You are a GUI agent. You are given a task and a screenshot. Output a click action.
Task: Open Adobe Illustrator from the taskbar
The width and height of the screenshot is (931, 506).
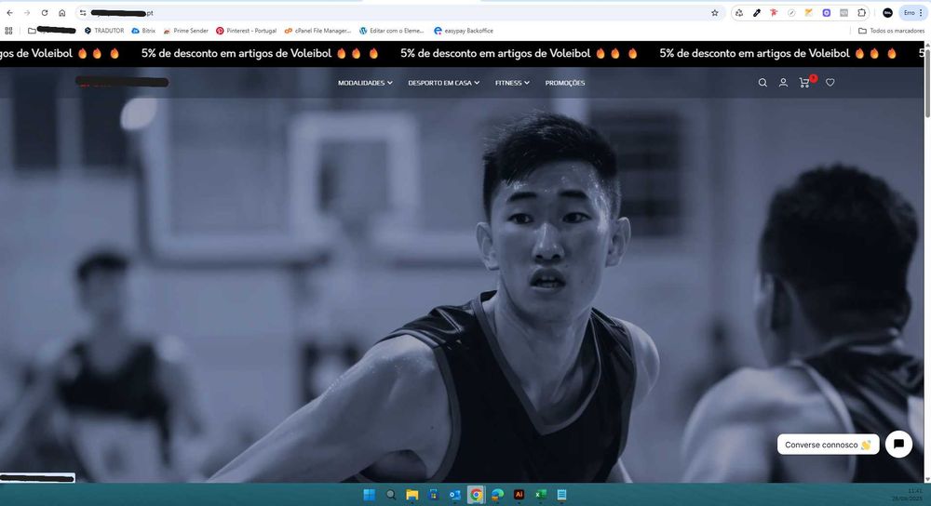pyautogui.click(x=519, y=495)
